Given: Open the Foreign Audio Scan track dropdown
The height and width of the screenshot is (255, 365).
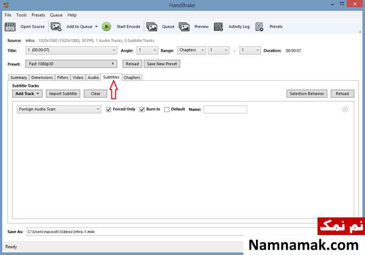Looking at the screenshot, I should click(x=59, y=109).
